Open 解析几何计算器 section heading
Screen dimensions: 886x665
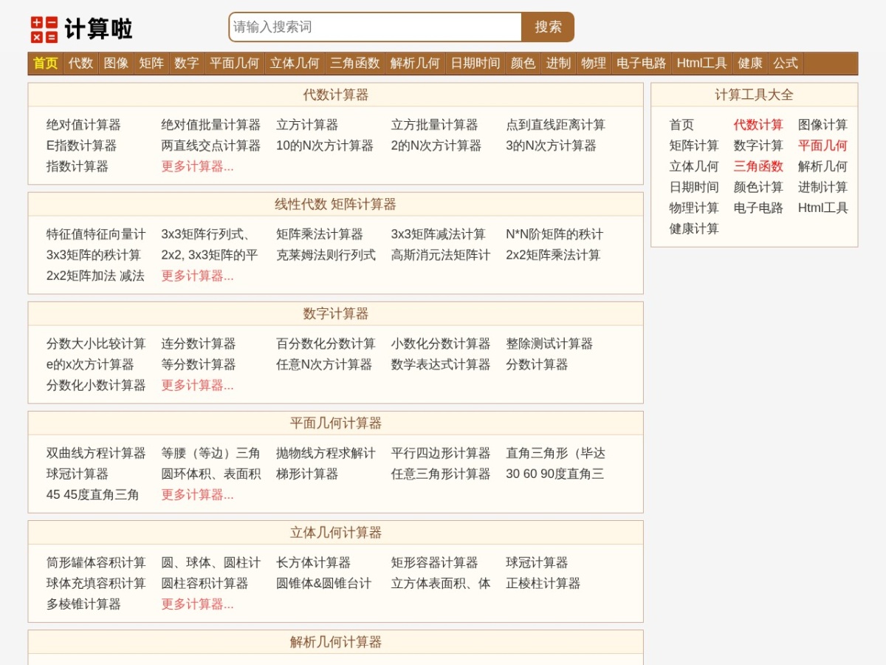click(336, 642)
